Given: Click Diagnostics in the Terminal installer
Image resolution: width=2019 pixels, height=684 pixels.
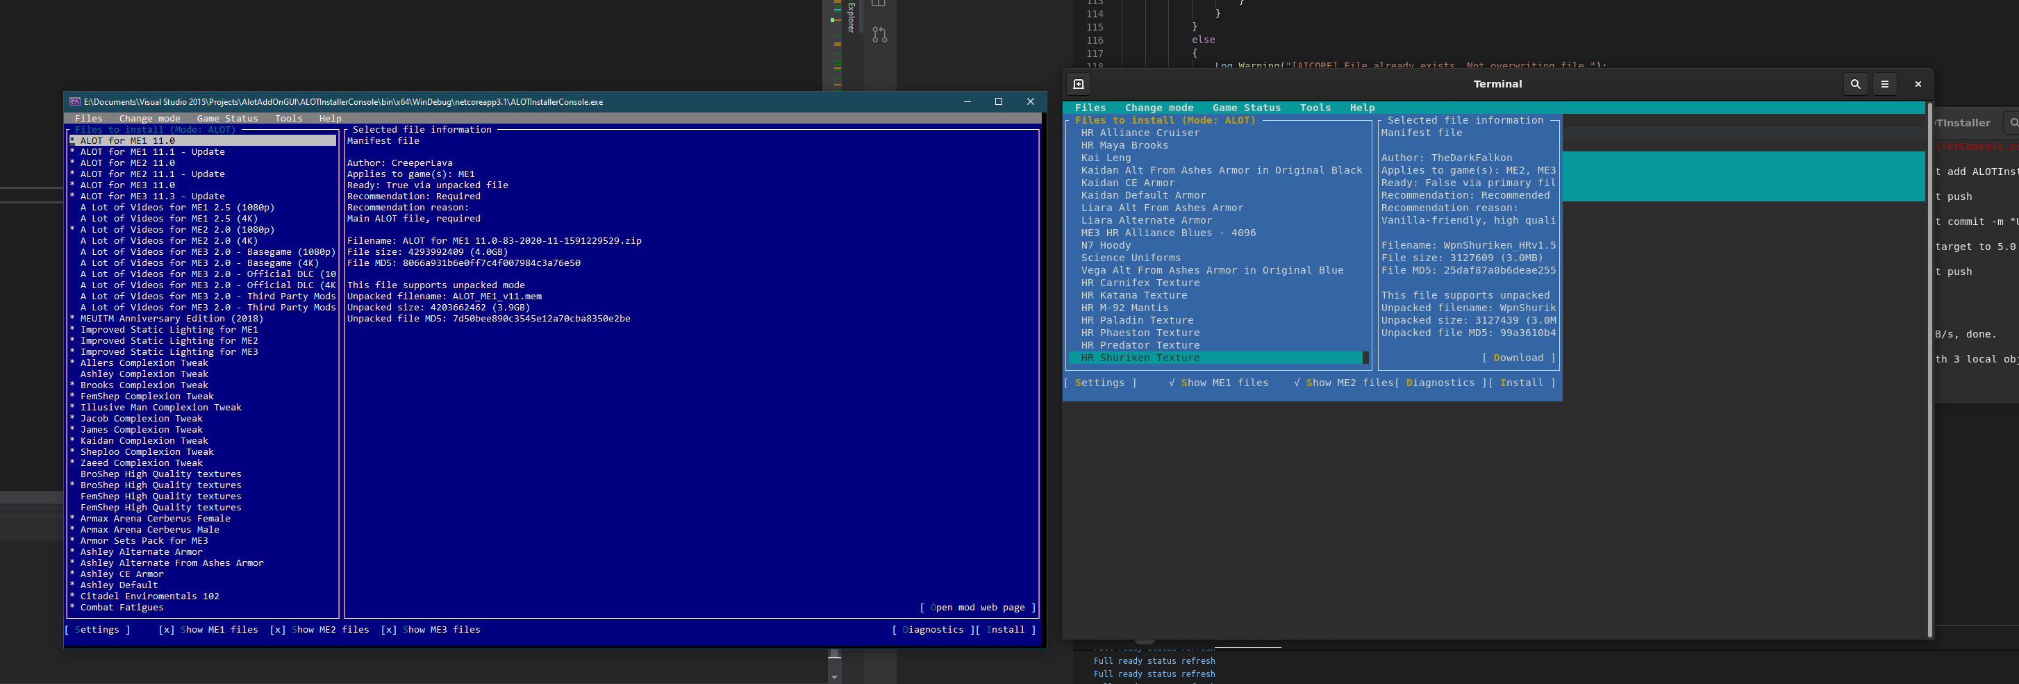Looking at the screenshot, I should pyautogui.click(x=1441, y=383).
